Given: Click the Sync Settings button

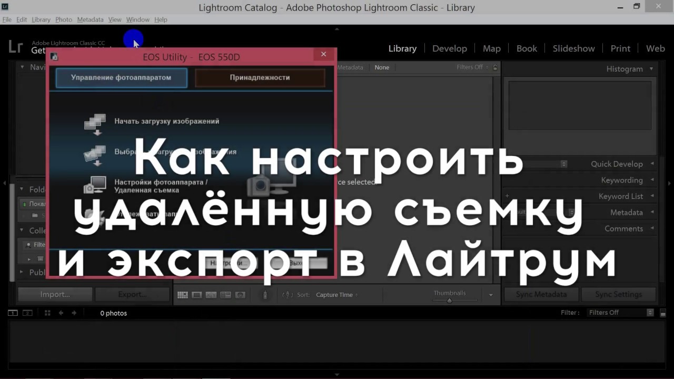Looking at the screenshot, I should (619, 294).
